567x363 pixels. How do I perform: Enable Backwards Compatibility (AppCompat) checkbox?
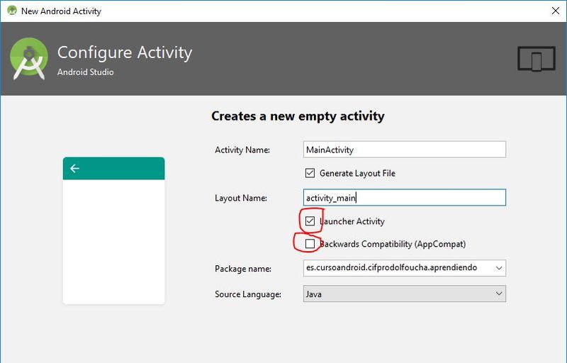point(310,244)
